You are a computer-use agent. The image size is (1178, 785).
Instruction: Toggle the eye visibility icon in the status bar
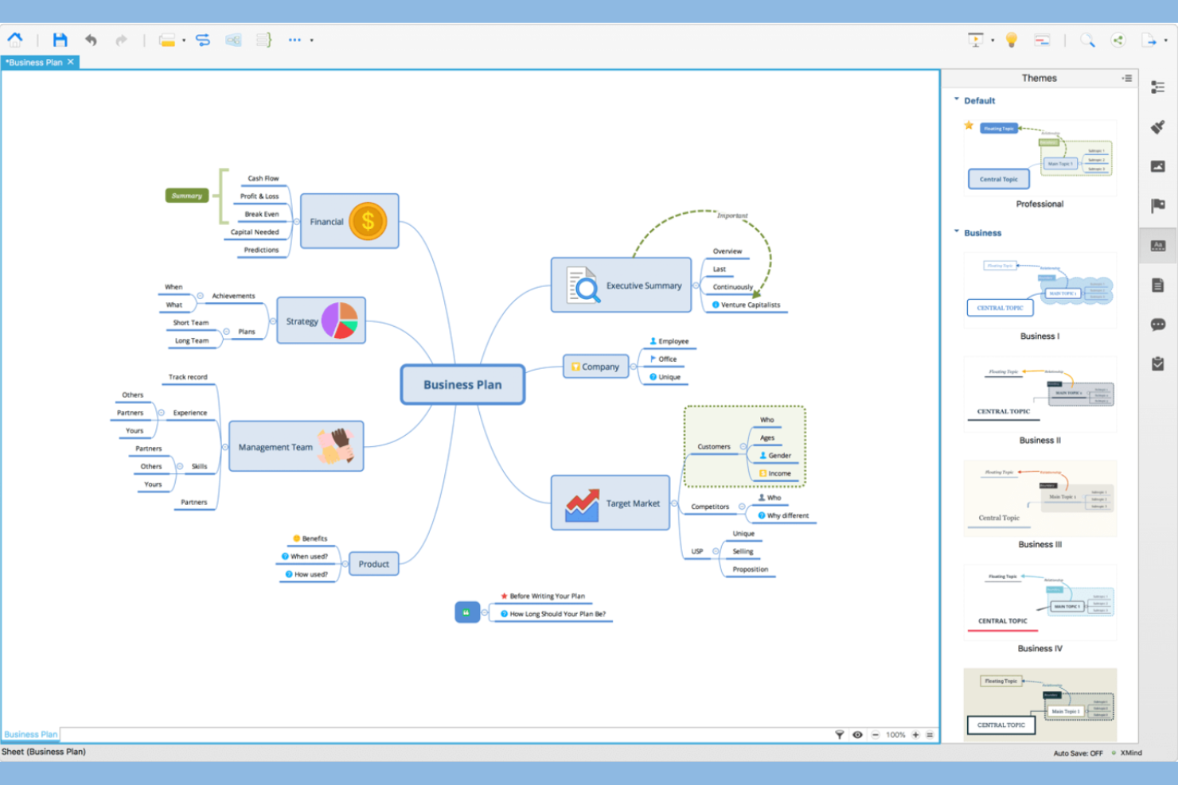pyautogui.click(x=857, y=735)
